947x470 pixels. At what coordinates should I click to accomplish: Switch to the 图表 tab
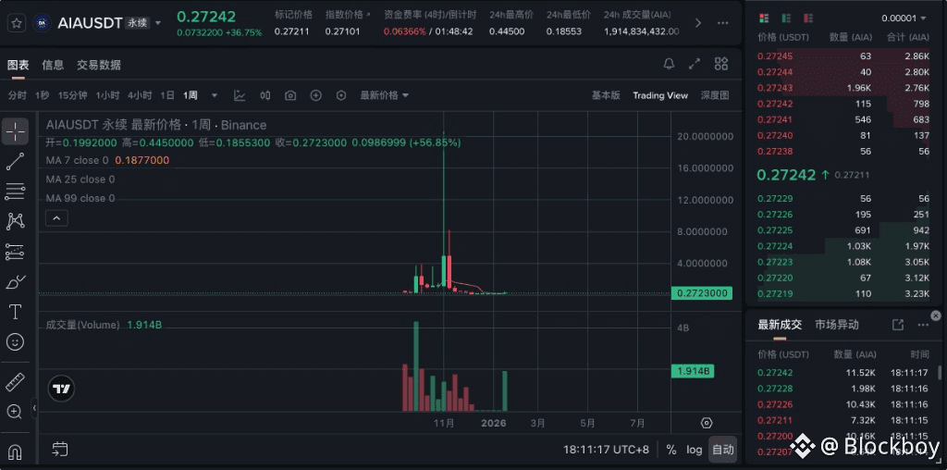click(x=18, y=66)
